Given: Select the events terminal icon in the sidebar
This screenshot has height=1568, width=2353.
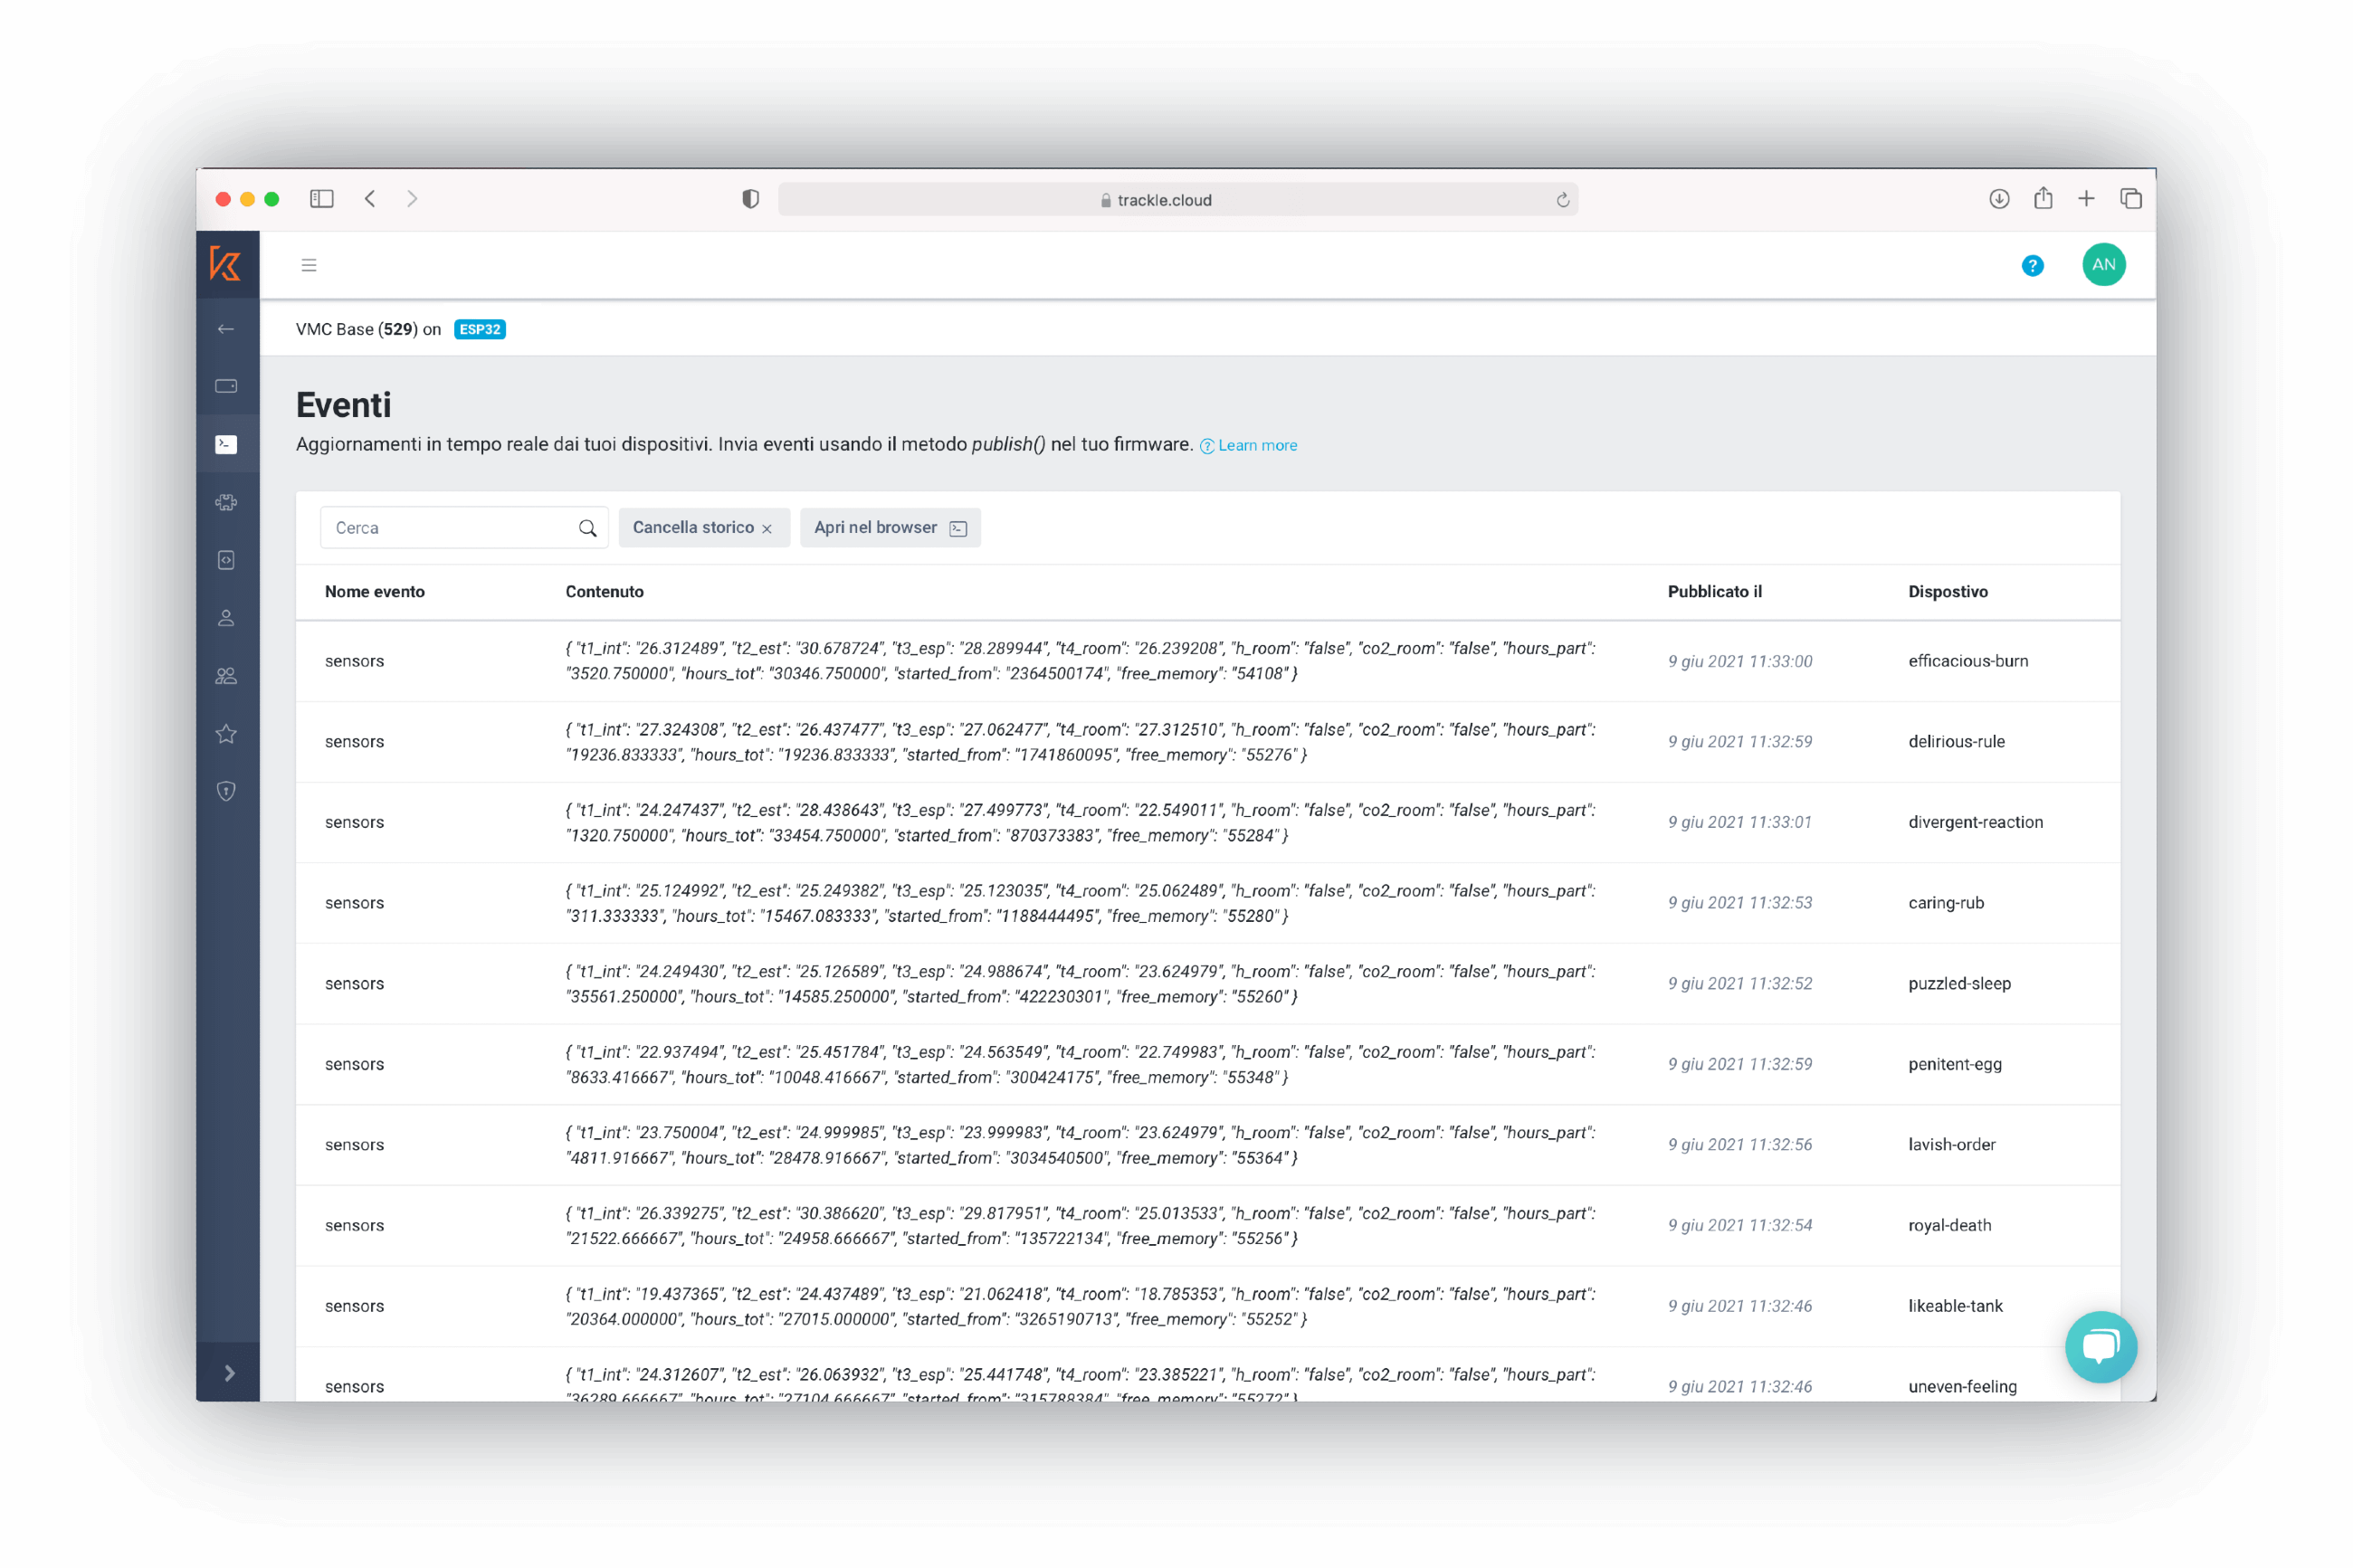Looking at the screenshot, I should pos(226,444).
